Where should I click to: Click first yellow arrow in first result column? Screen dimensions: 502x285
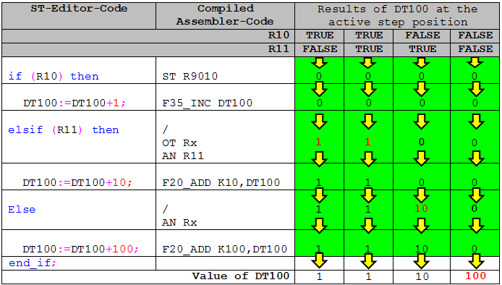coord(319,63)
